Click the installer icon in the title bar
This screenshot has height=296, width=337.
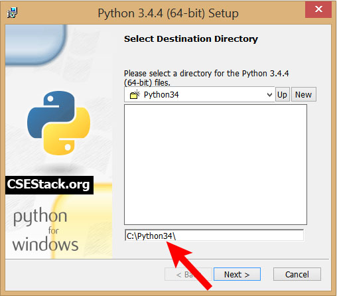point(12,13)
